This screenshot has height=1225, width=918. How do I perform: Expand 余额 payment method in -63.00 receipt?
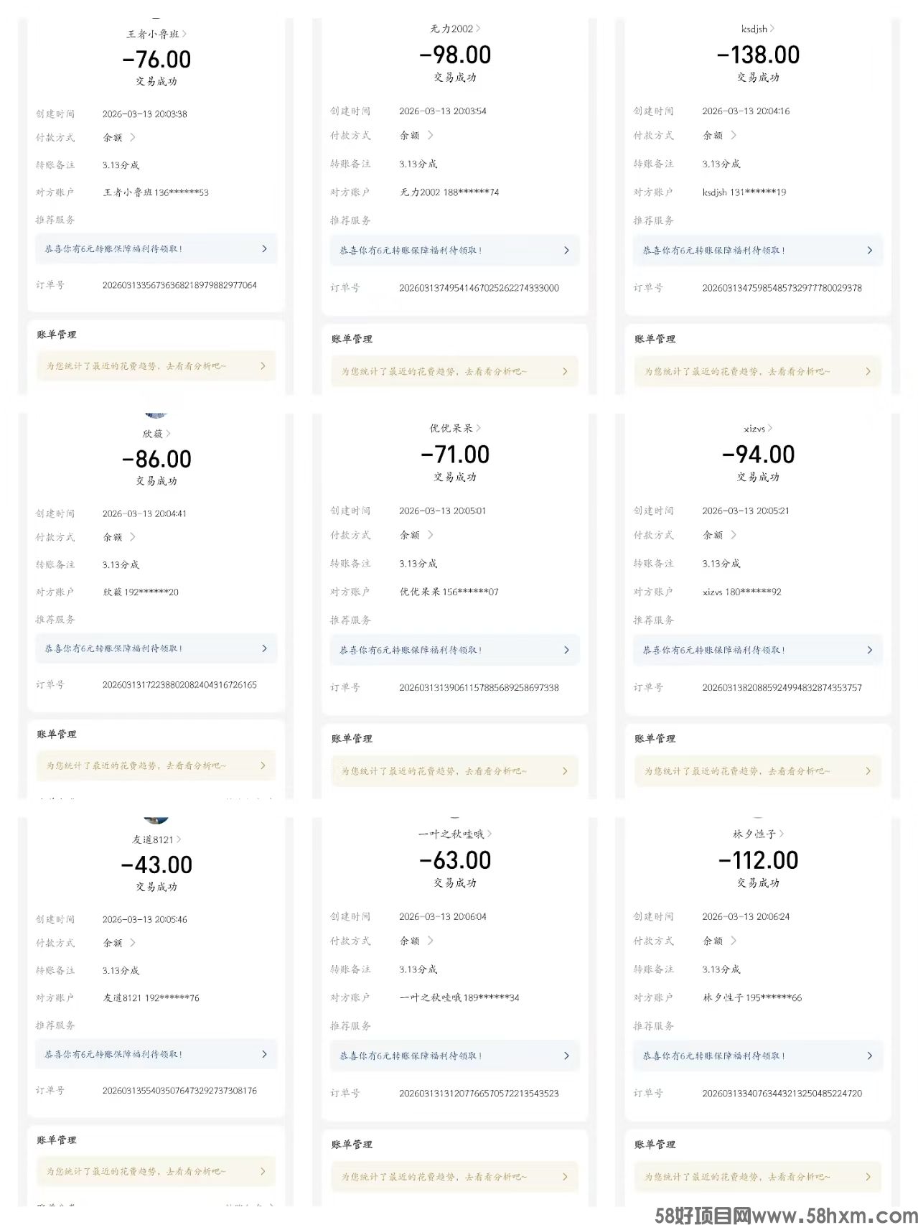(430, 941)
